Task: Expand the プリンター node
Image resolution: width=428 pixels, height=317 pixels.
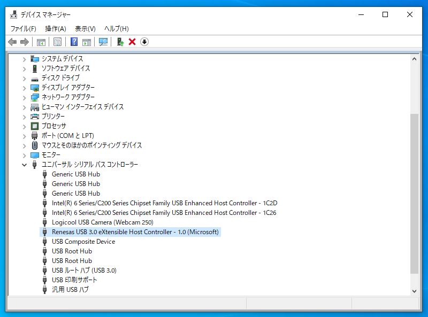Action: point(24,117)
